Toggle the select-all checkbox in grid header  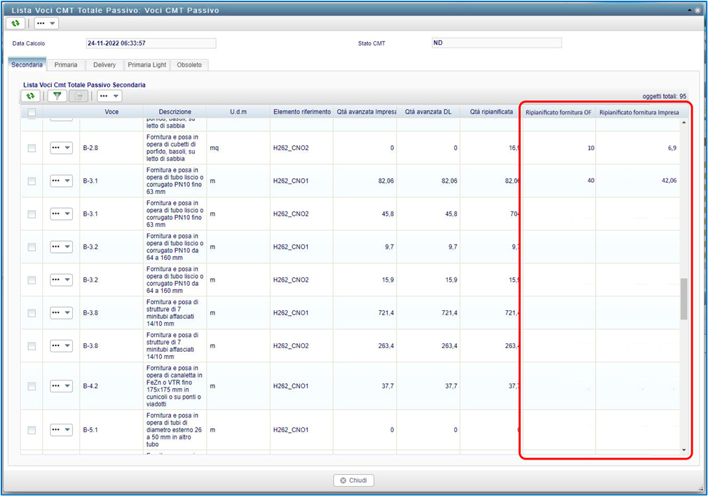coord(32,112)
